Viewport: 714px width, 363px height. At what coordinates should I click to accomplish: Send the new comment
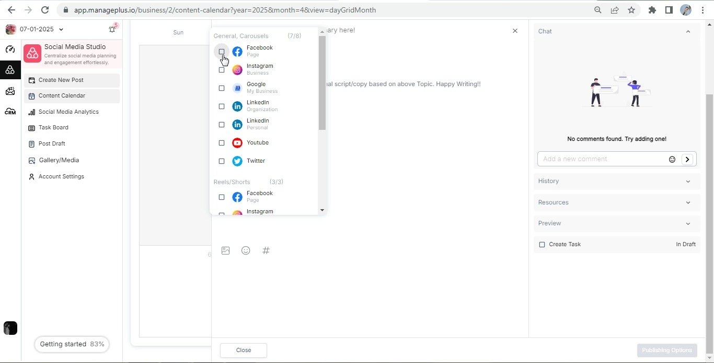(x=687, y=159)
